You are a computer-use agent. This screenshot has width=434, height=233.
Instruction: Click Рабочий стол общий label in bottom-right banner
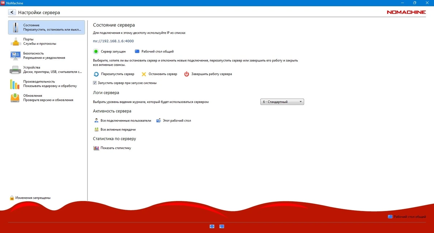410,217
